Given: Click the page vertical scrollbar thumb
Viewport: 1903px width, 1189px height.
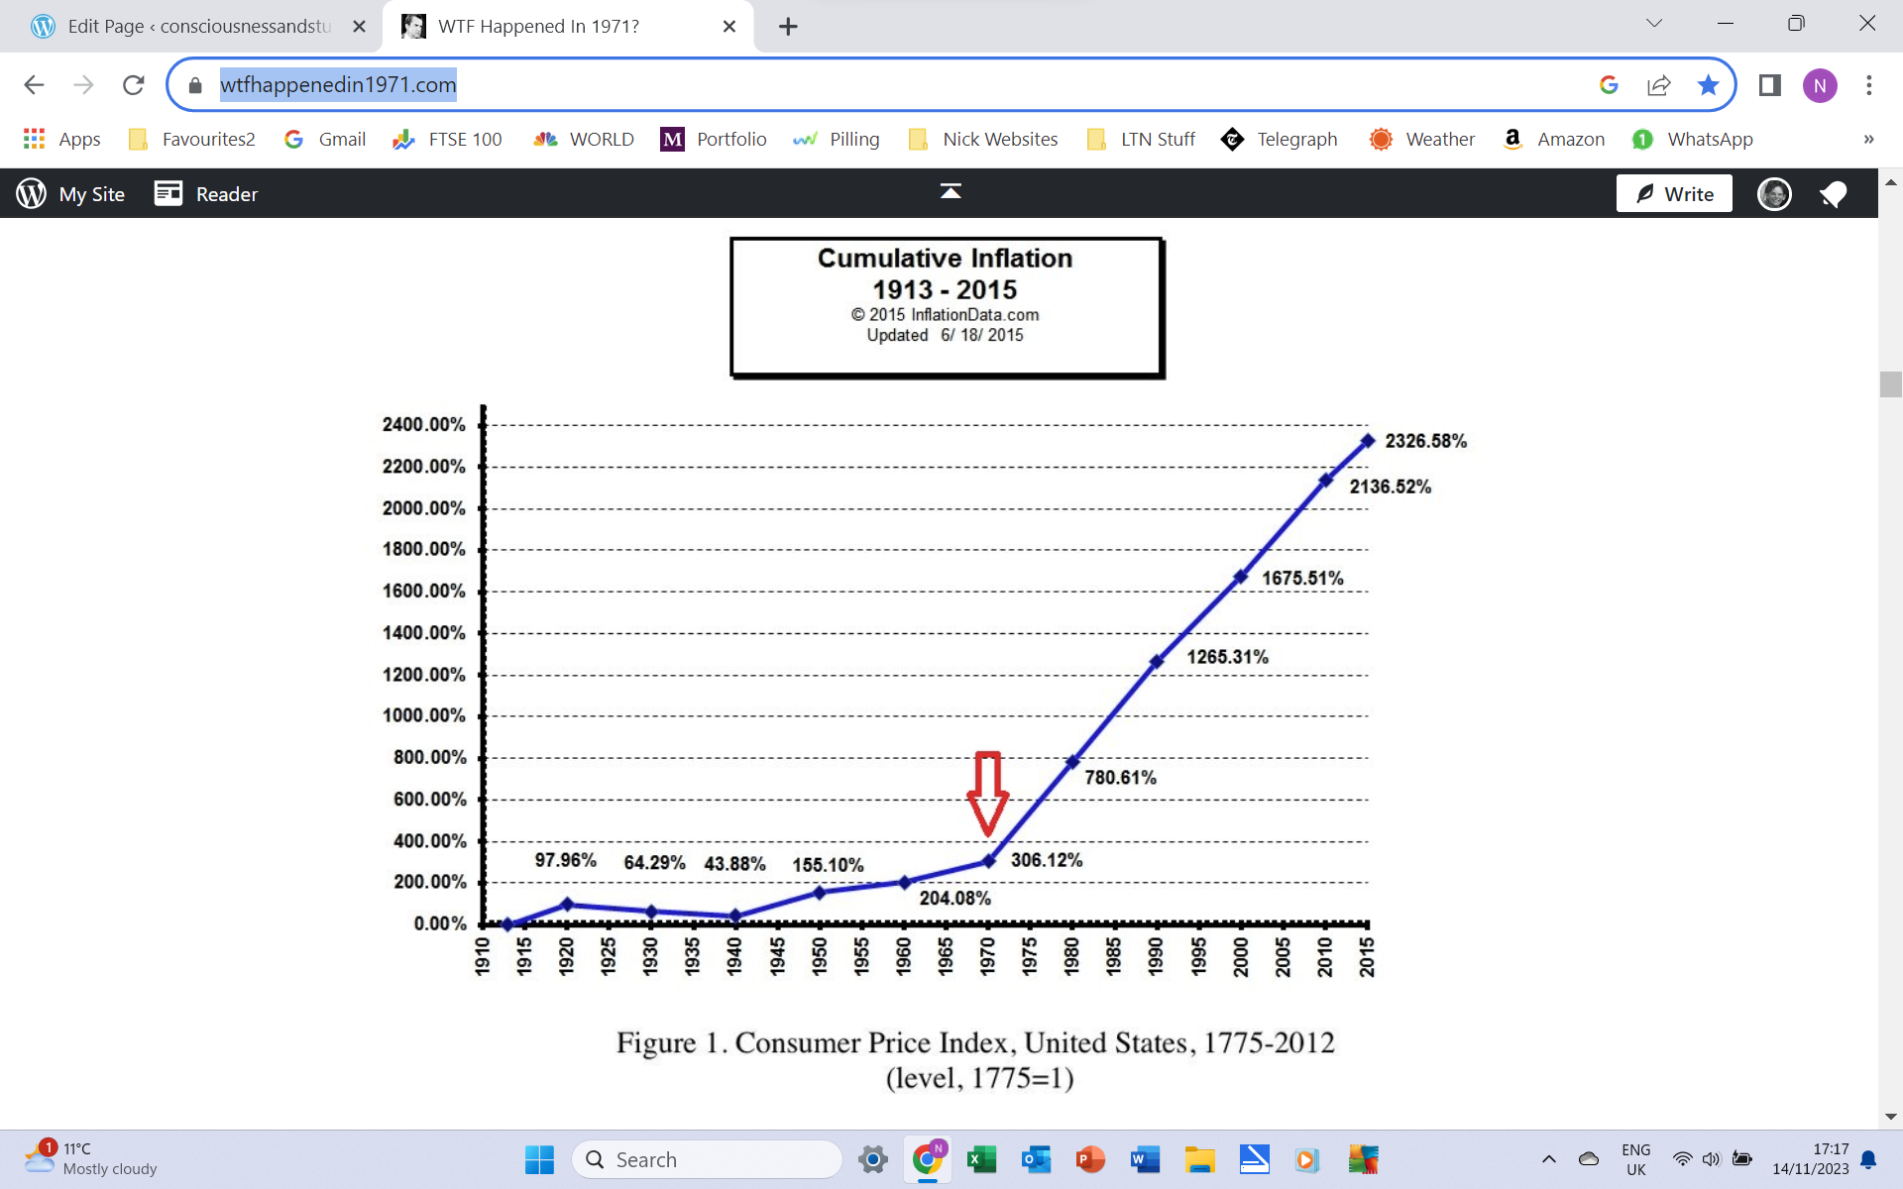Looking at the screenshot, I should (x=1890, y=384).
